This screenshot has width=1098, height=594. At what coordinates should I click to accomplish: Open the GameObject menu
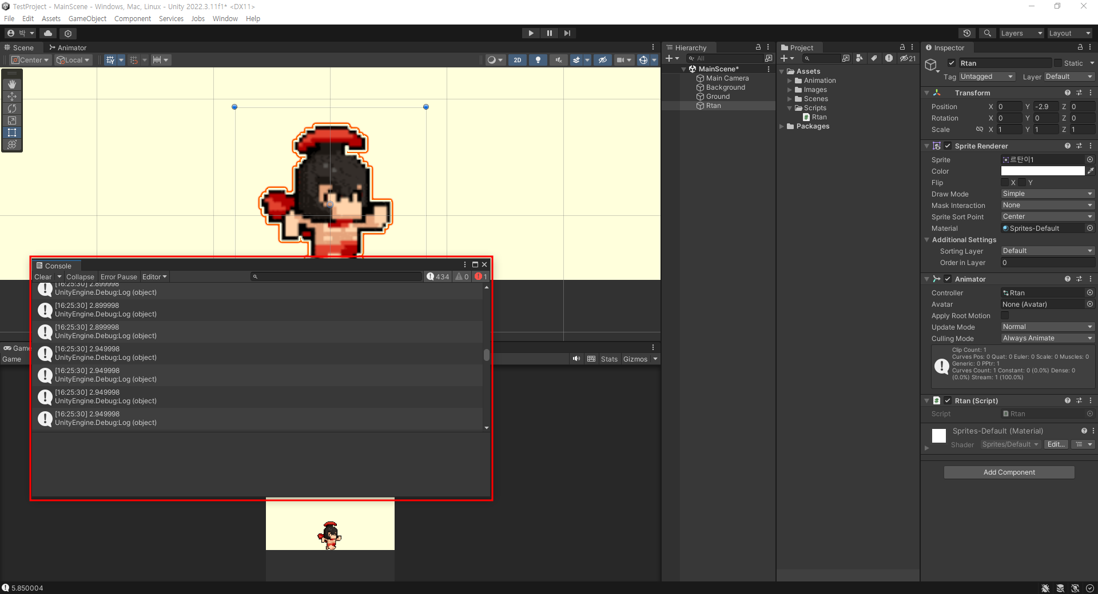[87, 18]
